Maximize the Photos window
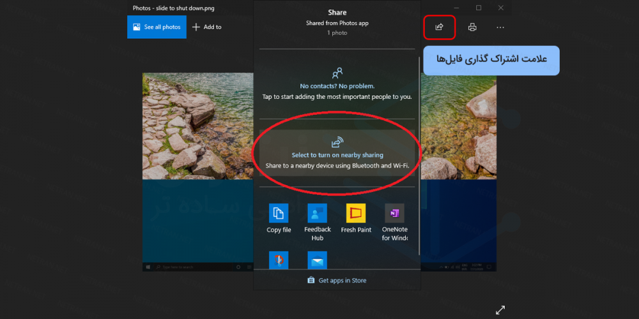 479,8
